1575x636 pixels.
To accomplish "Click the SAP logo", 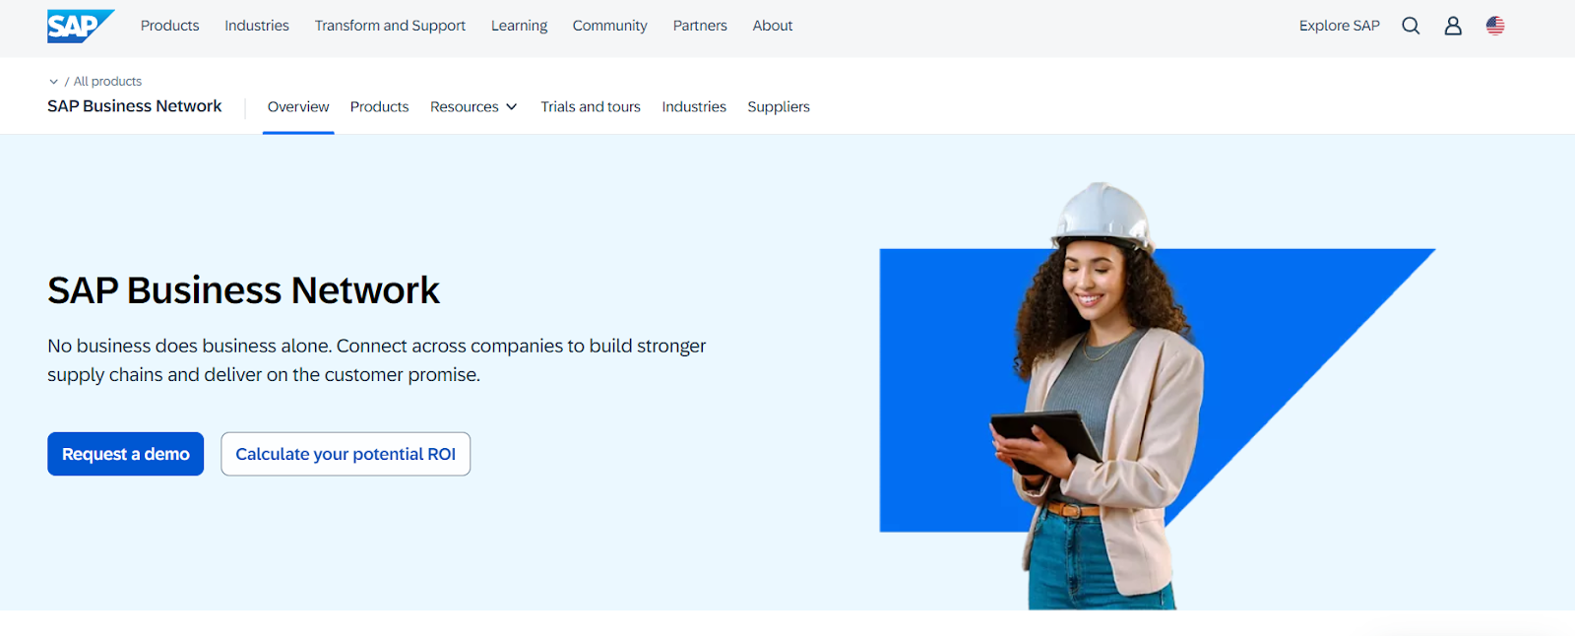I will [x=81, y=26].
